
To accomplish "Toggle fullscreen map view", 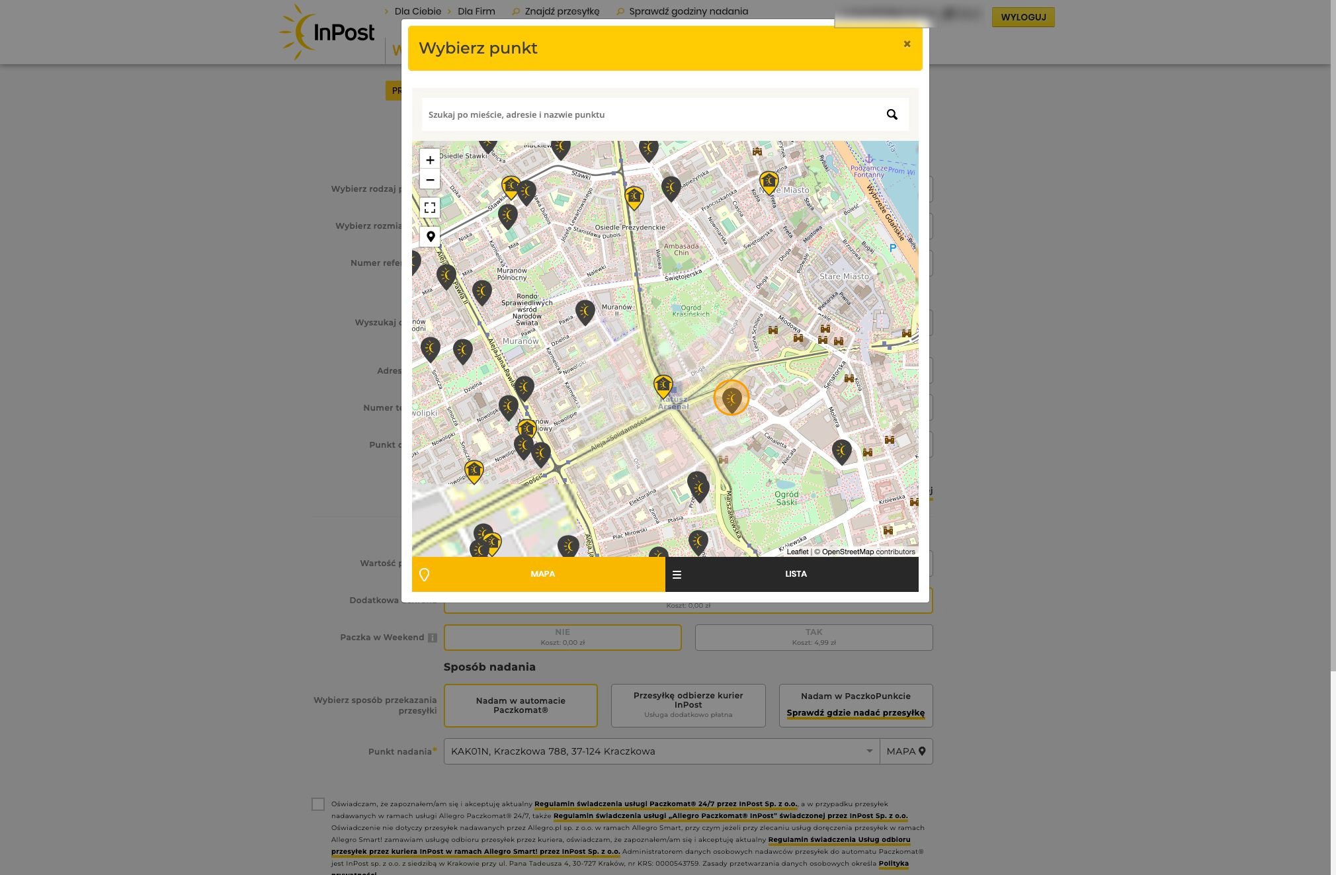I will [430, 208].
